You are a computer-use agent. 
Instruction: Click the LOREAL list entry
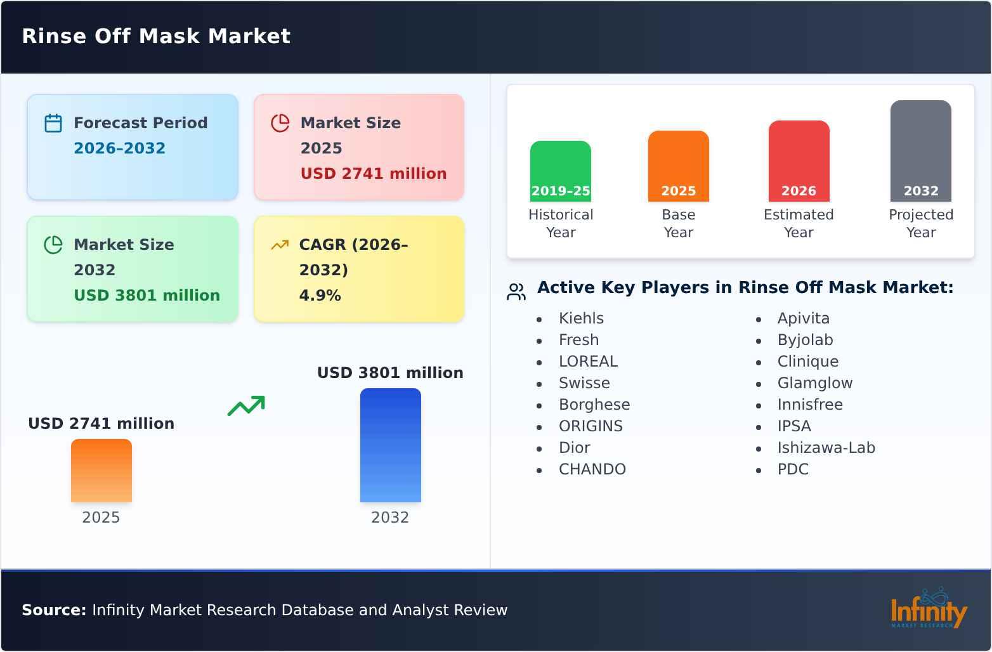pos(588,362)
